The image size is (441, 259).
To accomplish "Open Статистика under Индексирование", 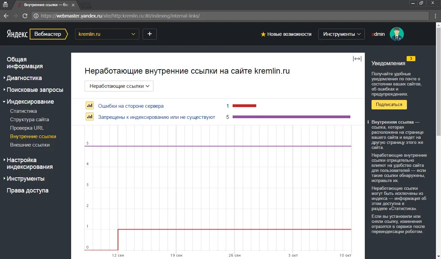I will tap(24, 111).
